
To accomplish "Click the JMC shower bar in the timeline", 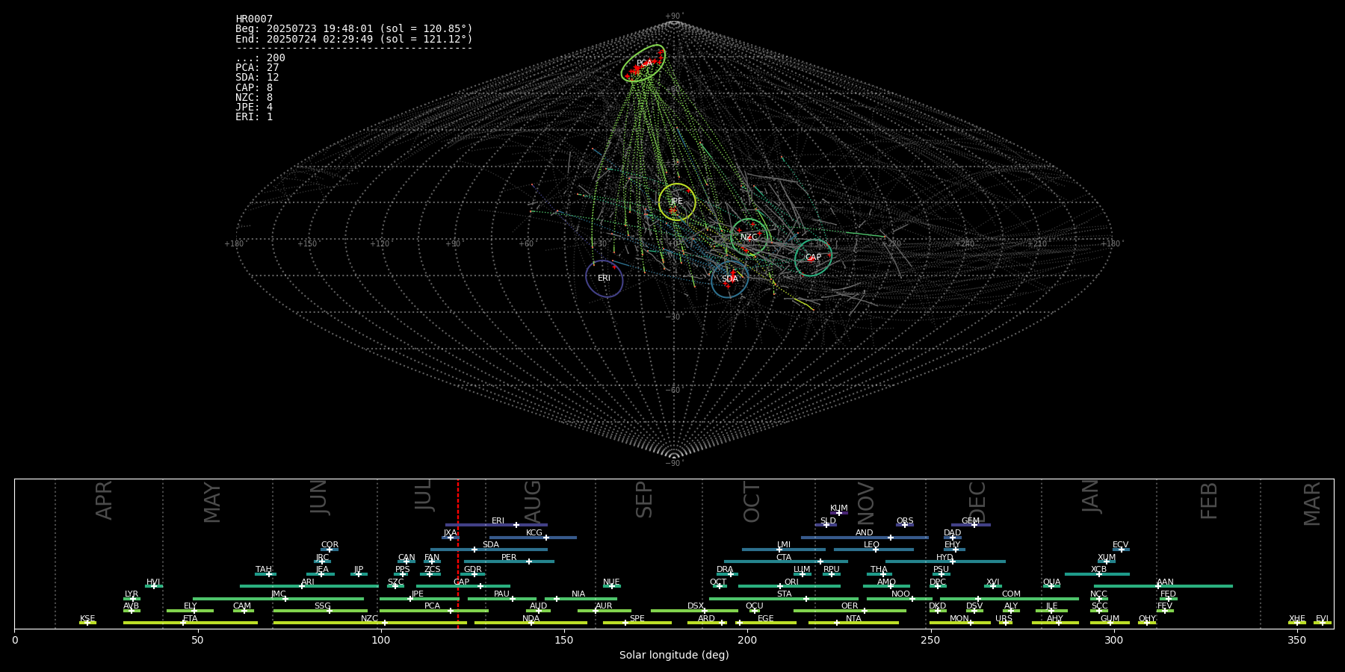I will (x=279, y=599).
